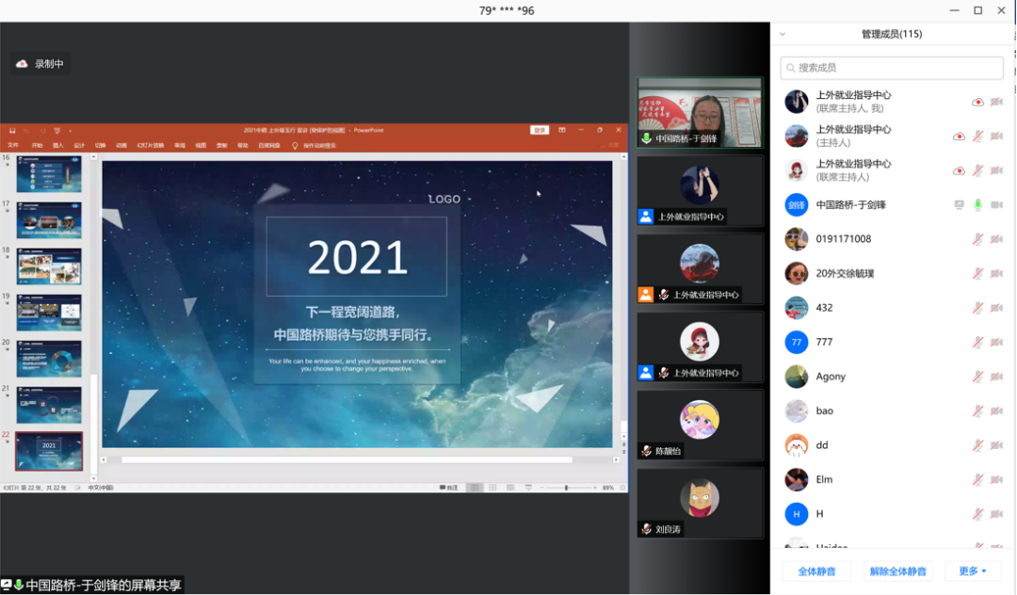
Task: Click the magnifier icon in member search
Action: coord(791,68)
